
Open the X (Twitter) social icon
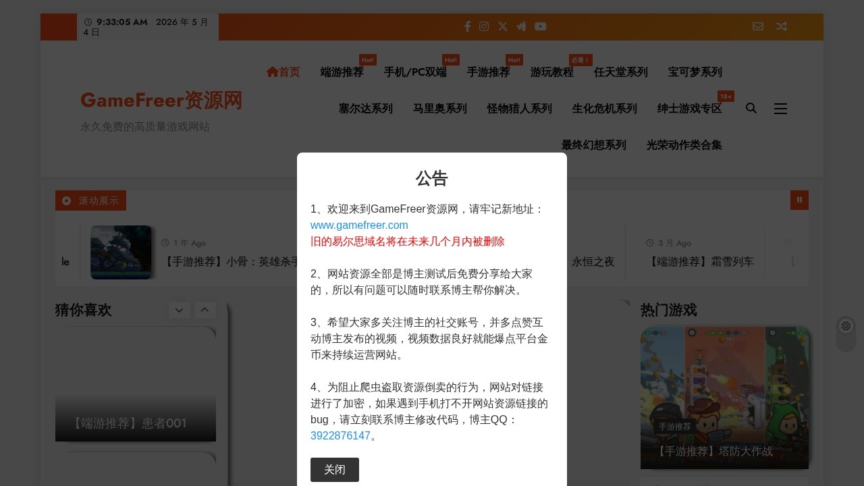click(503, 26)
